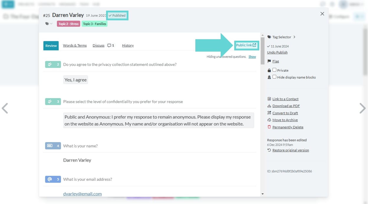Click the submission ID text
368x204 pixels.
pos(290,171)
